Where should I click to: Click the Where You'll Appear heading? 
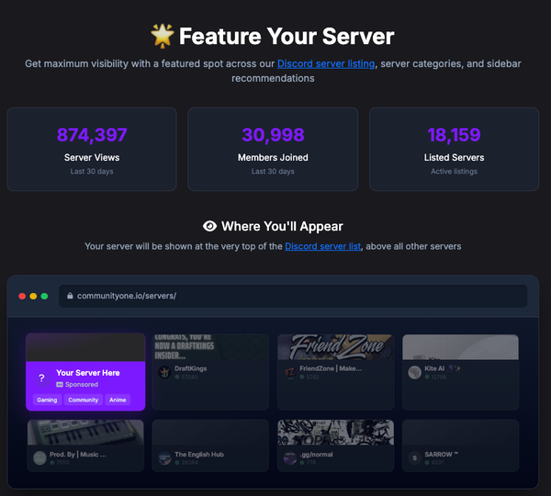click(x=282, y=226)
